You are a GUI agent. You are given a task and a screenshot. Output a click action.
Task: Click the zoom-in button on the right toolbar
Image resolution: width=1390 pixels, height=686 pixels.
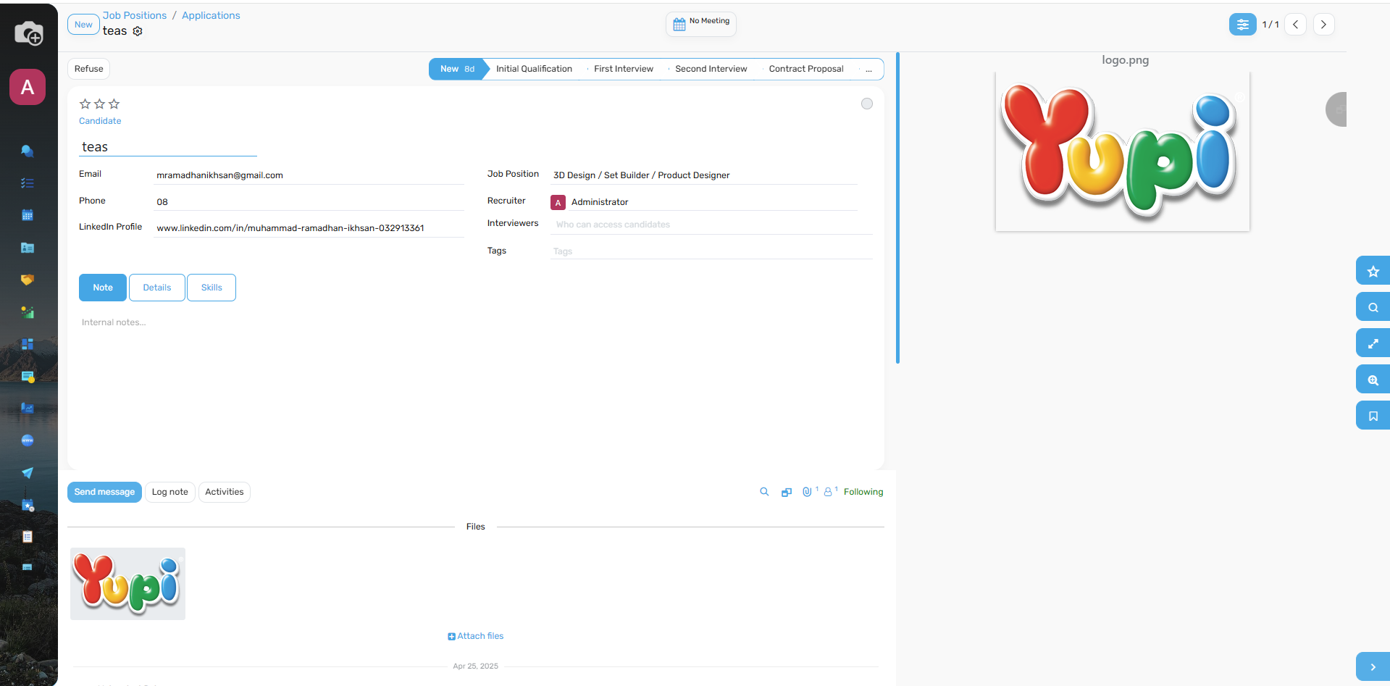[1373, 380]
